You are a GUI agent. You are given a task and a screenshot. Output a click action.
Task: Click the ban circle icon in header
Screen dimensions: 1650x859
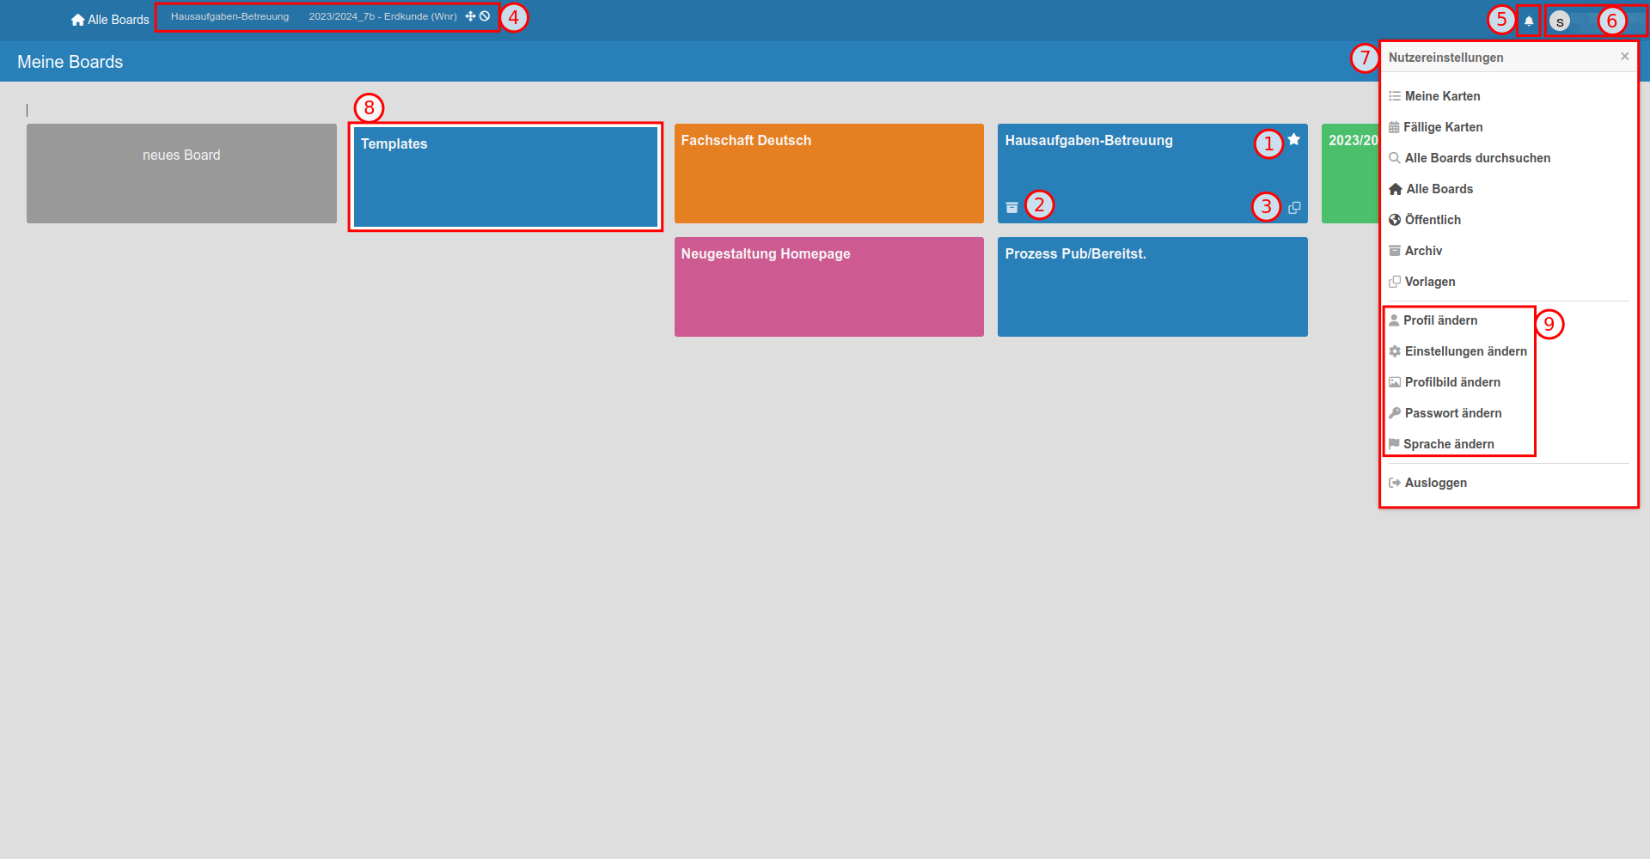click(x=485, y=16)
